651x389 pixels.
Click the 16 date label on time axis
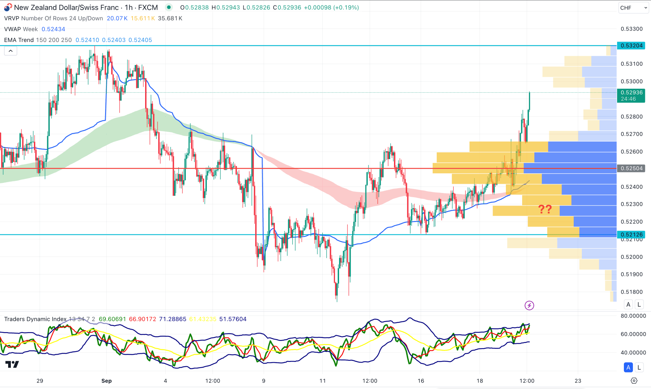421,381
